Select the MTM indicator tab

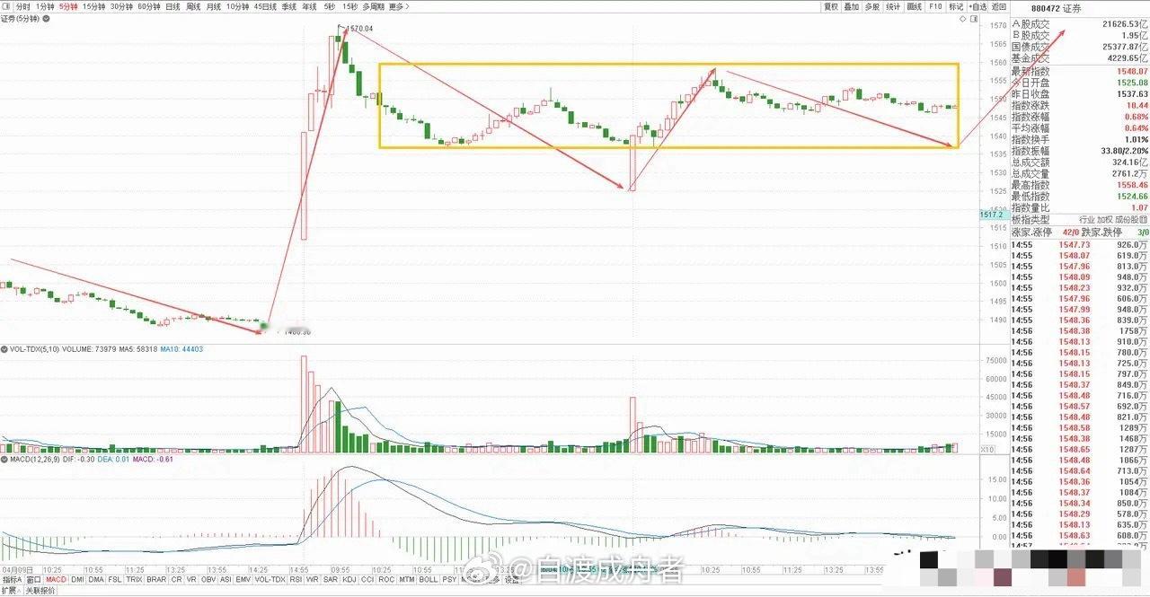(x=407, y=580)
